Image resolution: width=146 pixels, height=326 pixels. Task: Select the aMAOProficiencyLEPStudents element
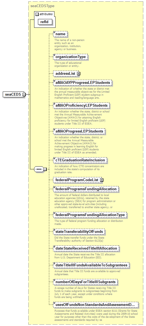click(x=81, y=106)
